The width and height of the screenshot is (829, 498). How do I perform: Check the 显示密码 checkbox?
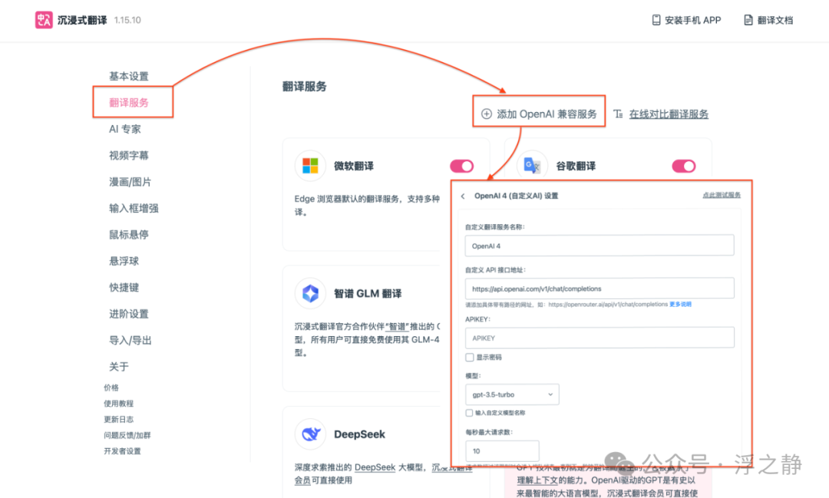(x=470, y=358)
